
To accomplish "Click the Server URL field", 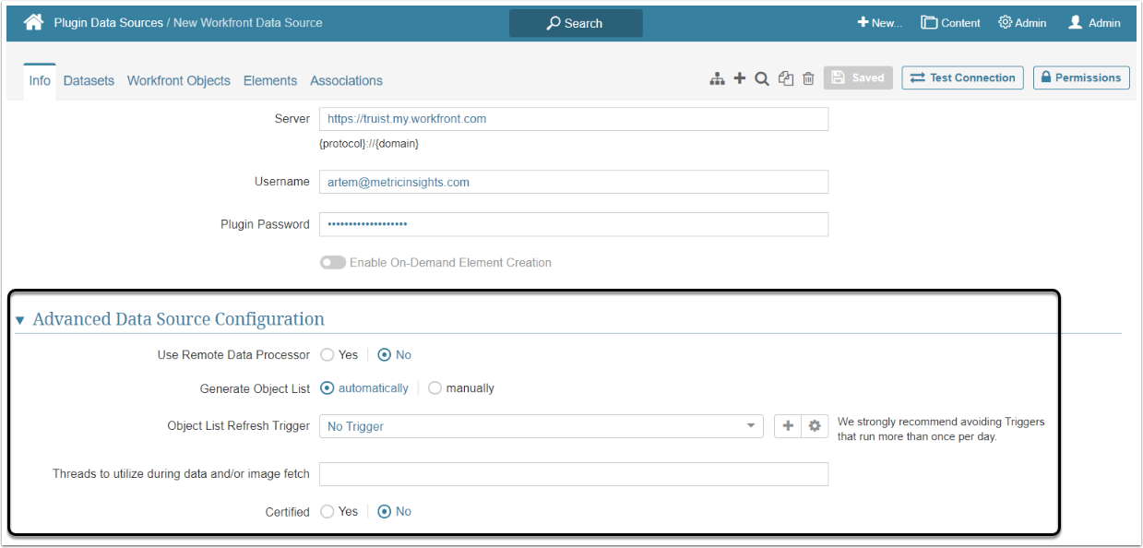I will tap(574, 119).
